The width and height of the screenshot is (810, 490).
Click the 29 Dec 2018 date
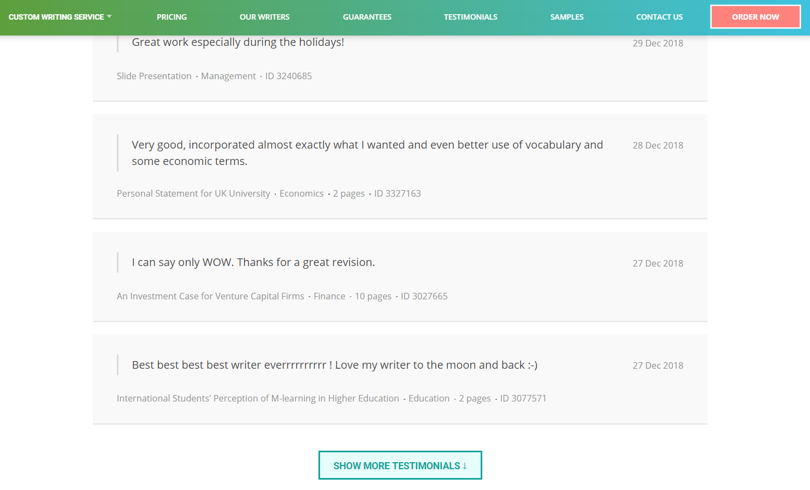(x=658, y=43)
